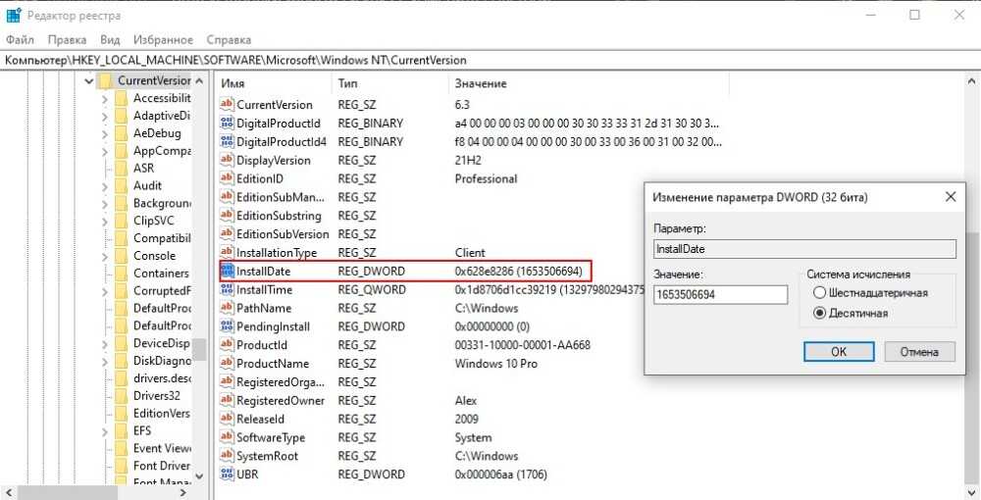The width and height of the screenshot is (981, 500).
Task: Click the Registry Editor icon in title bar
Action: coord(14,16)
